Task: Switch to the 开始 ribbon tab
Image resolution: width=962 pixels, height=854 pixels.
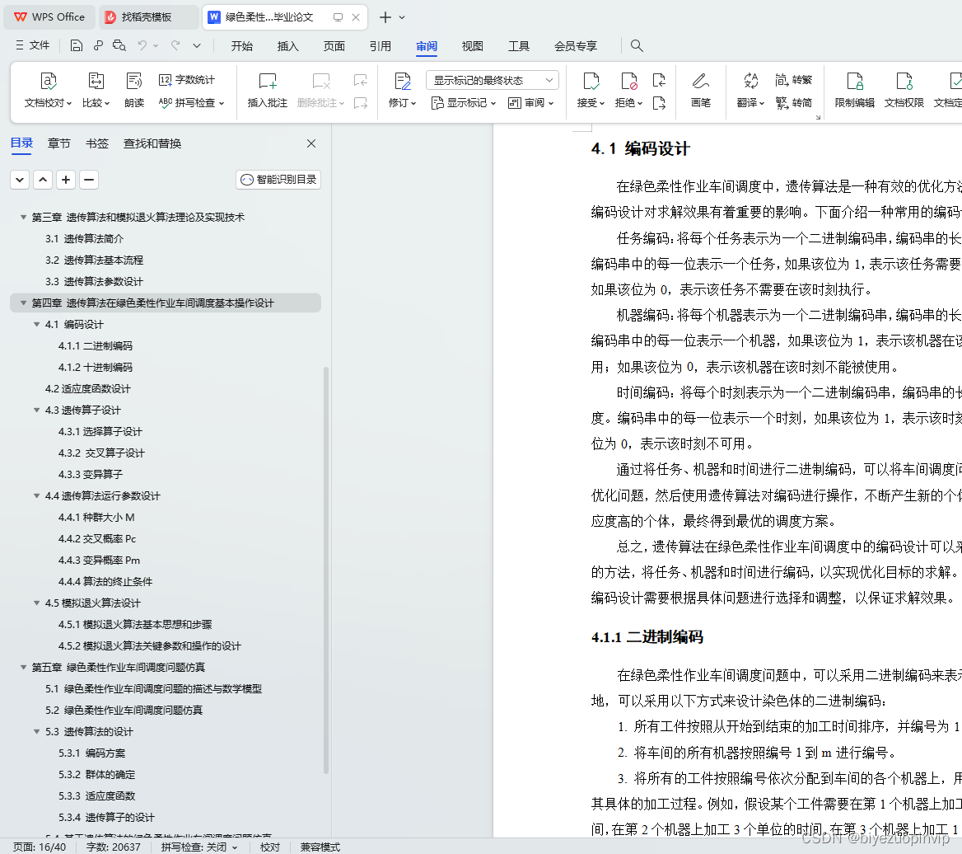Action: (241, 46)
